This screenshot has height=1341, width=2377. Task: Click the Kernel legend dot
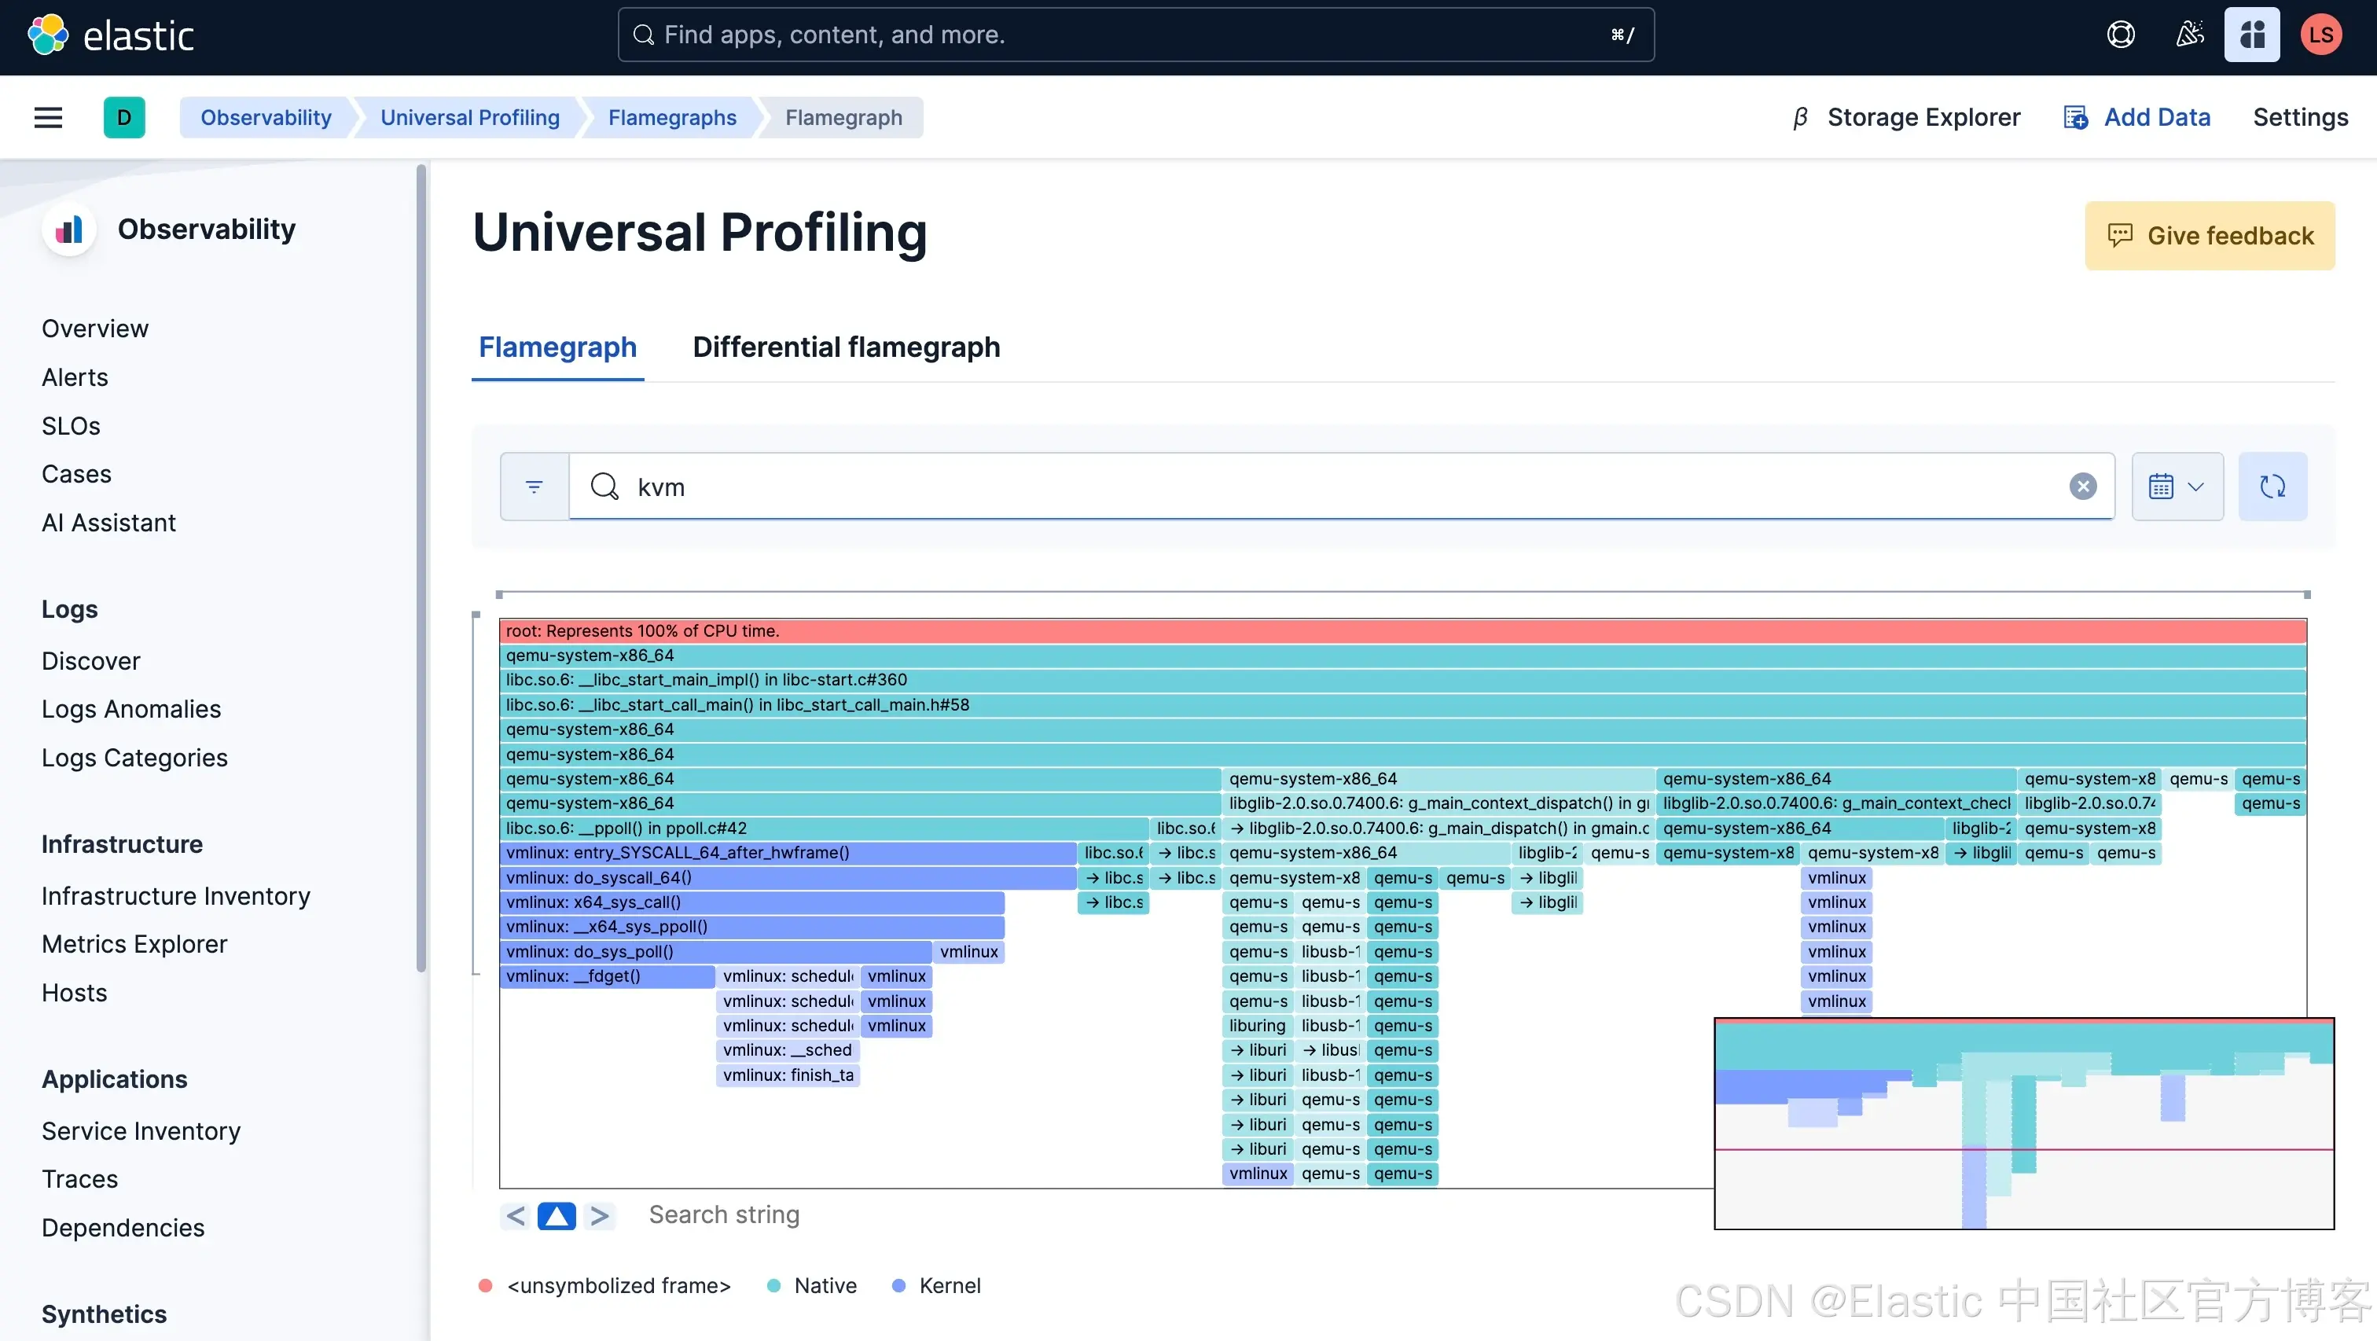pos(898,1286)
